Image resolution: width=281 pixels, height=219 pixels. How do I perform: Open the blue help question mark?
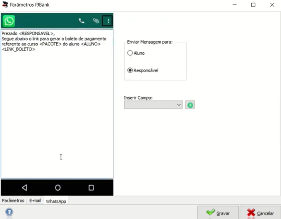click(9, 212)
